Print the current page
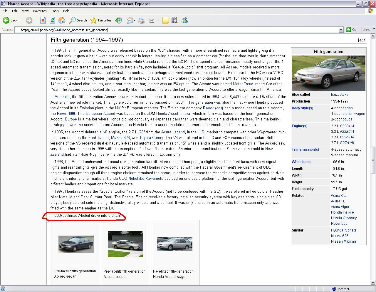The width and height of the screenshot is (376, 292). (141, 20)
